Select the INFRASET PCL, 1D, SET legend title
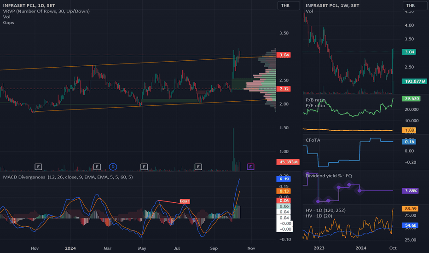Image resolution: width=429 pixels, height=253 pixels. point(29,6)
